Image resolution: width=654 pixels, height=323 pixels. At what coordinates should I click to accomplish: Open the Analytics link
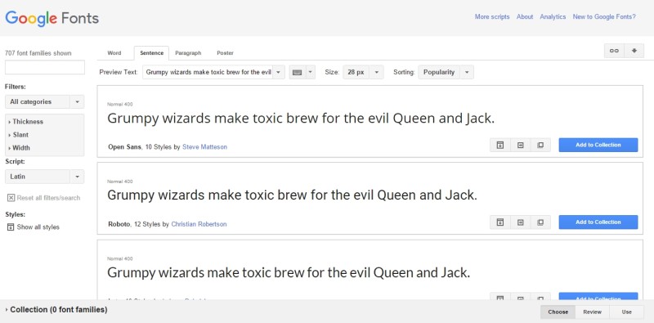point(553,16)
